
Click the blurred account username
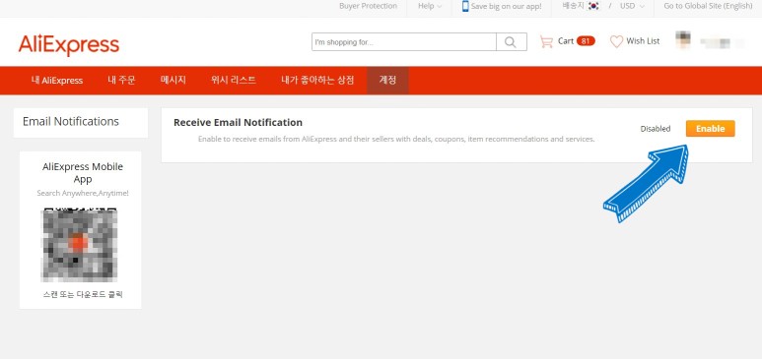(x=722, y=42)
